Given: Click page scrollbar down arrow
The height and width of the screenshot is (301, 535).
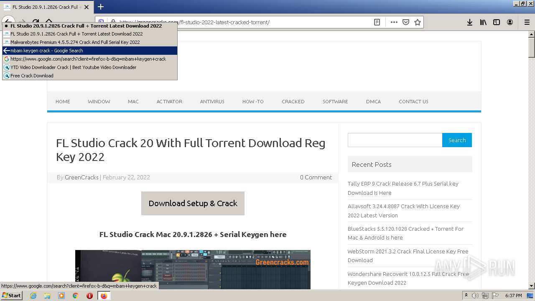Looking at the screenshot, I should click(532, 286).
